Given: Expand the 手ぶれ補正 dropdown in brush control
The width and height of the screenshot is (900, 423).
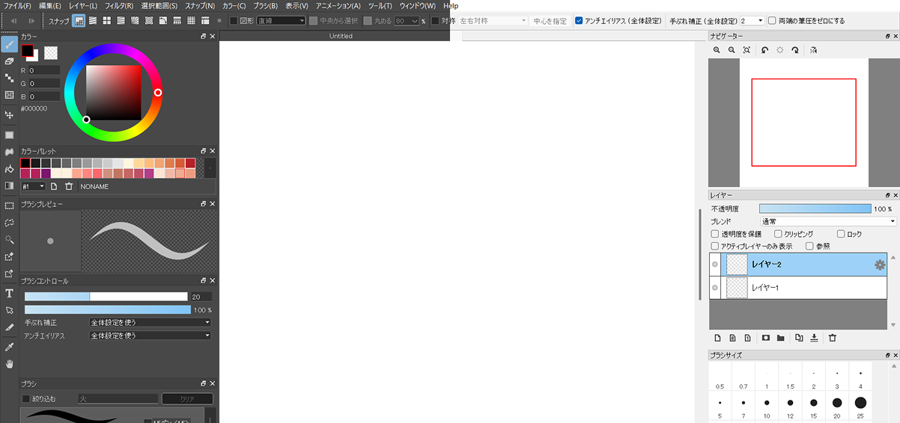Looking at the screenshot, I should click(150, 323).
